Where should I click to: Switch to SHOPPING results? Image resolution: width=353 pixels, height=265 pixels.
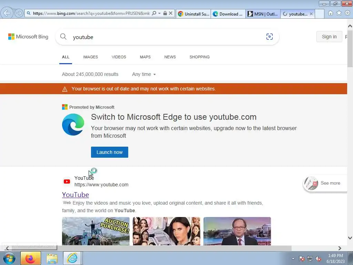[x=200, y=57]
